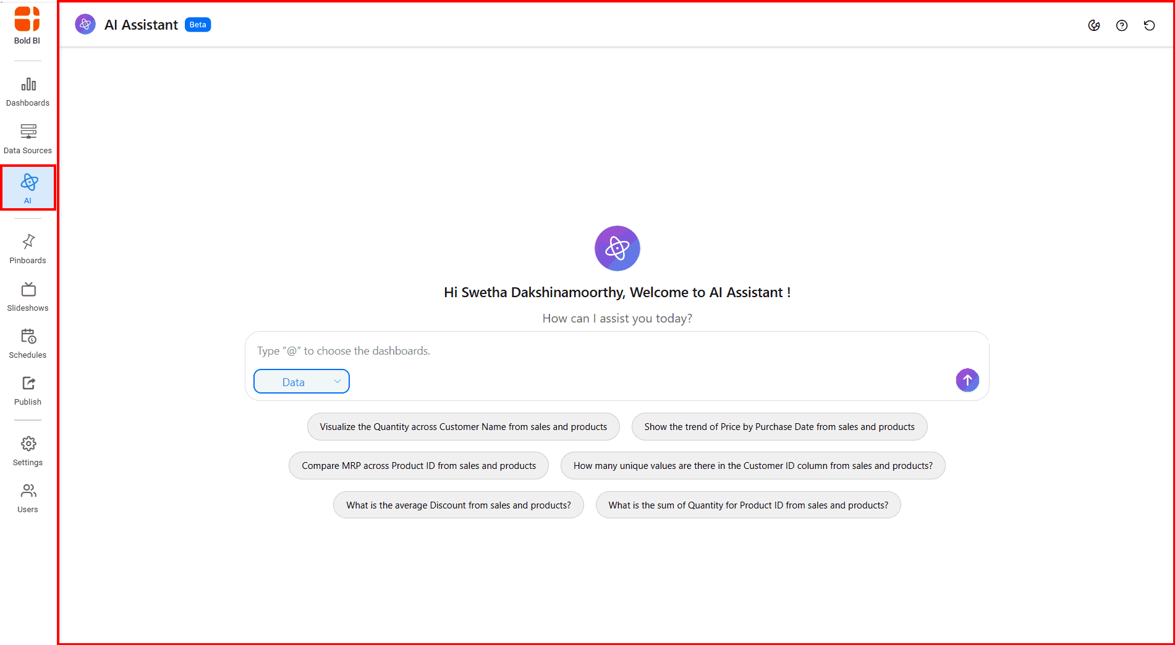Open the Publish section
Viewport: 1175px width, 645px height.
28,390
